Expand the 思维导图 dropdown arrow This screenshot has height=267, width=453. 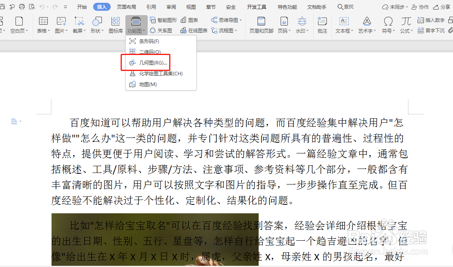[240, 20]
